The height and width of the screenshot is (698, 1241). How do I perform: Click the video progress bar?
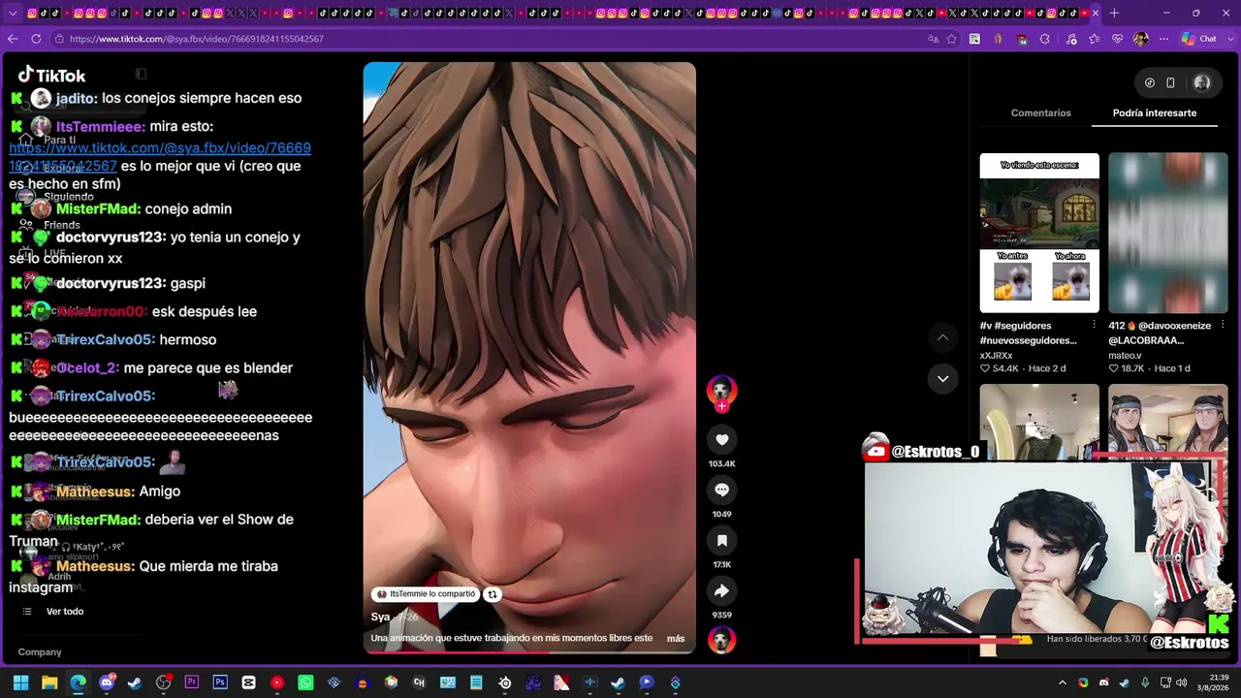click(x=529, y=652)
